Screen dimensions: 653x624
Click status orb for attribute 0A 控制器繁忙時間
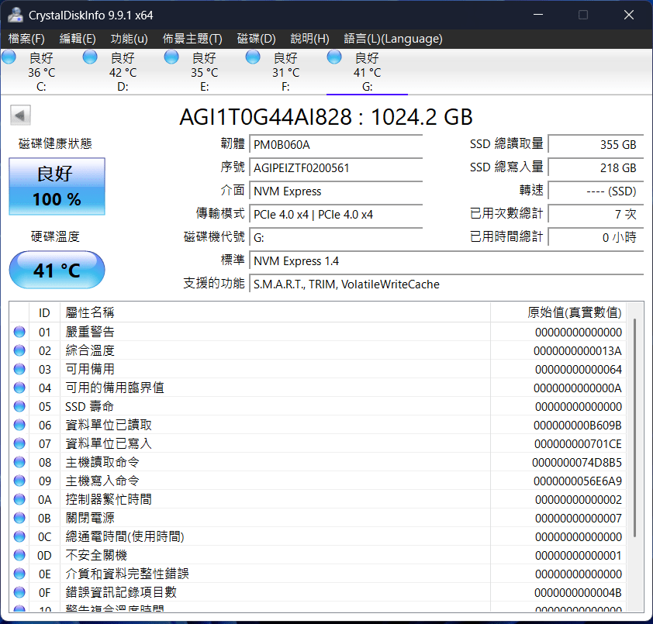pos(19,499)
